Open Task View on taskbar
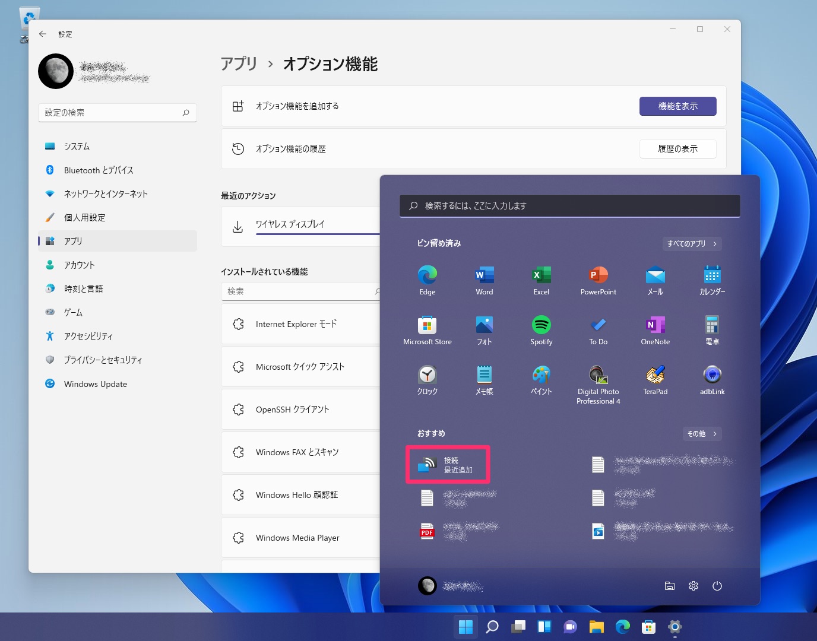 pos(518,627)
